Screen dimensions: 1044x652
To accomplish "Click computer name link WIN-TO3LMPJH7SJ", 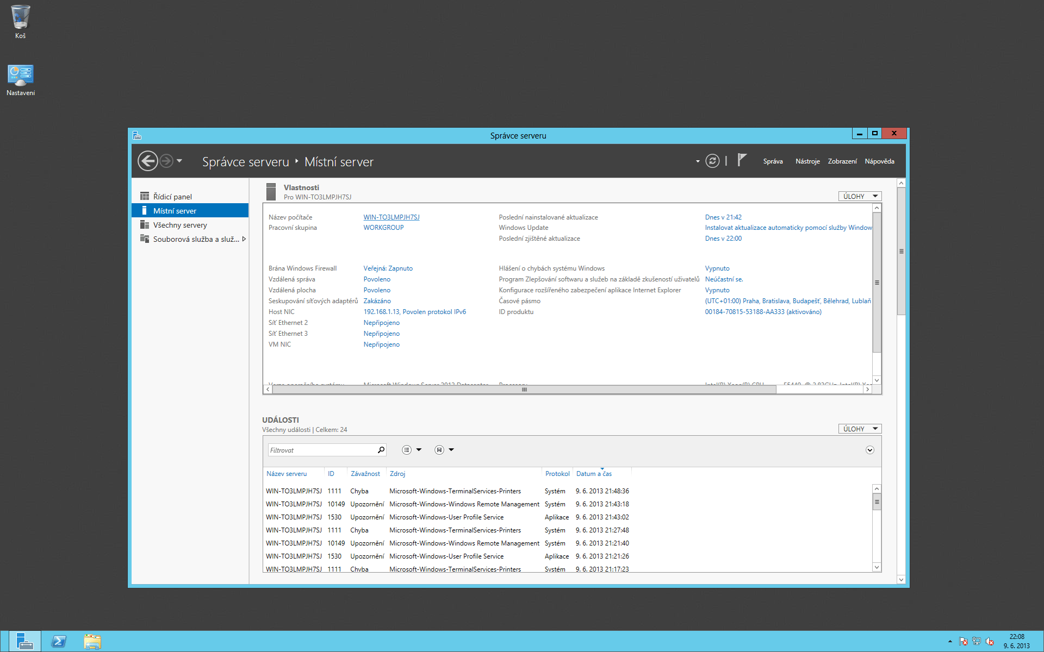I will (391, 217).
